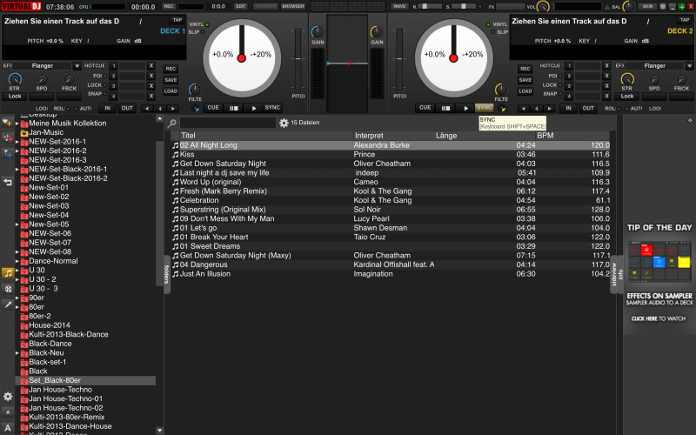The width and height of the screenshot is (696, 435).
Task: Click the add virtual folder icon in sidebar
Action: click(8, 138)
